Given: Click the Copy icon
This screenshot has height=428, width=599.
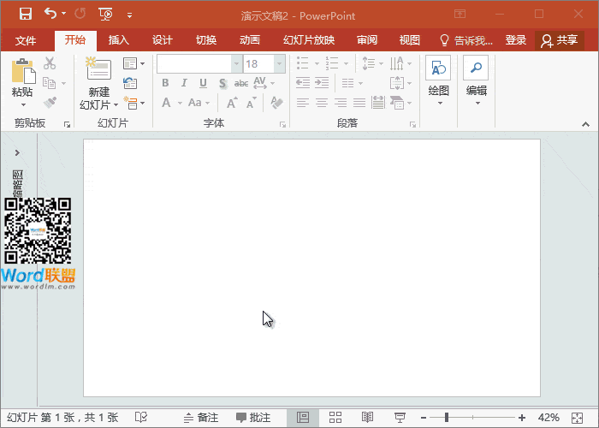Looking at the screenshot, I should click(50, 83).
